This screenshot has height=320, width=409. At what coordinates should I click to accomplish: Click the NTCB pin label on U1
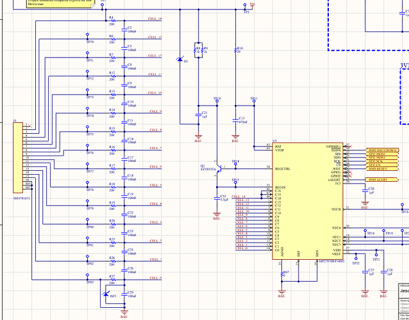tap(336, 209)
